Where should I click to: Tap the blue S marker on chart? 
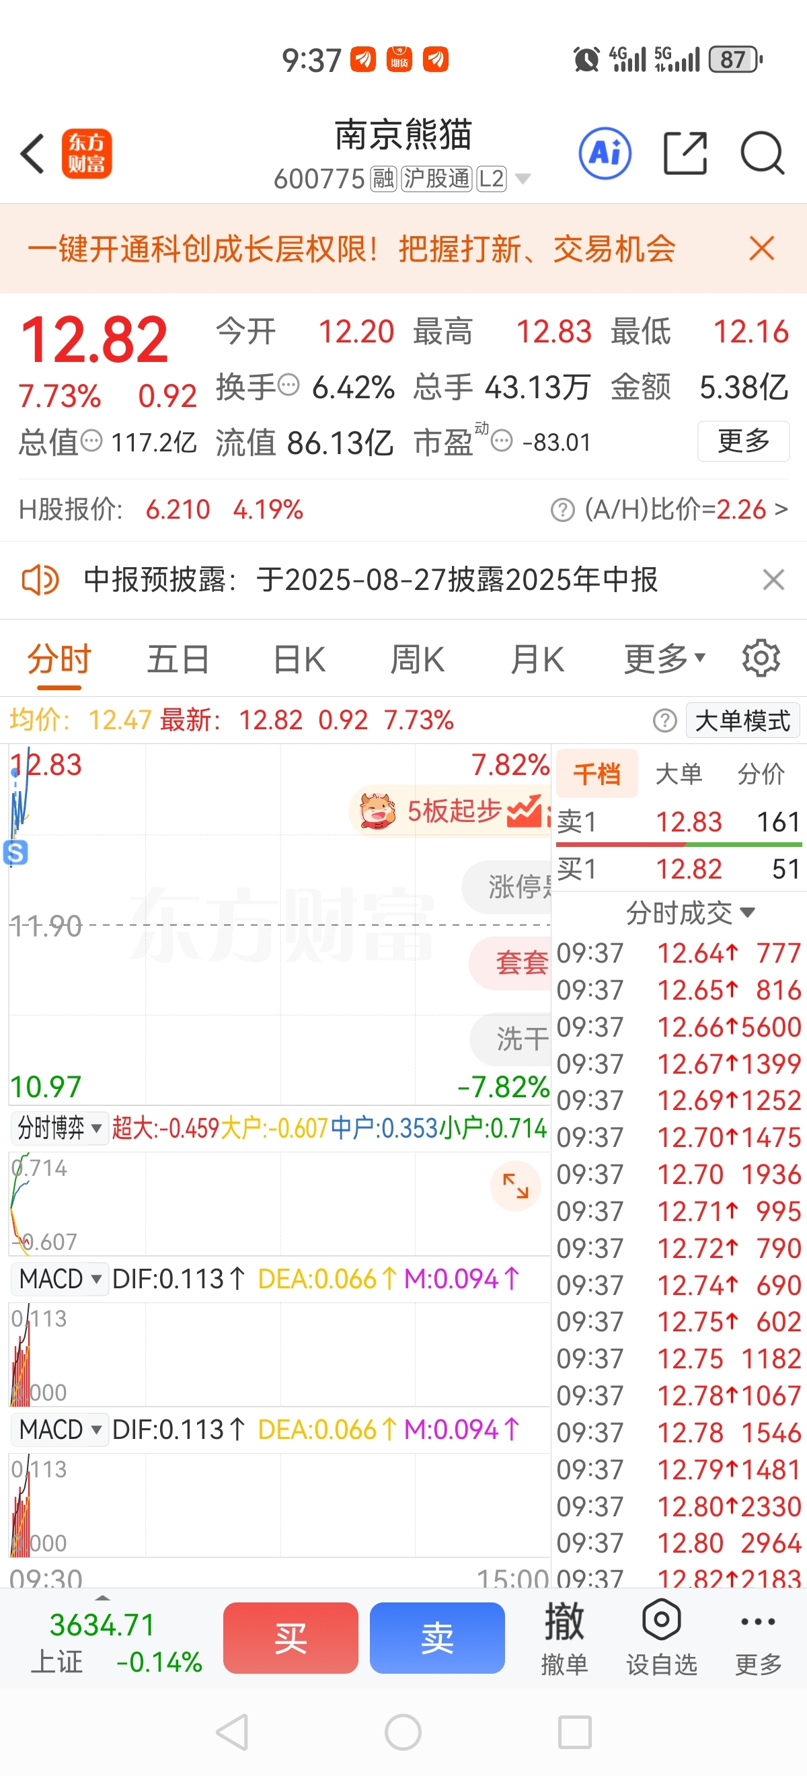(x=15, y=854)
